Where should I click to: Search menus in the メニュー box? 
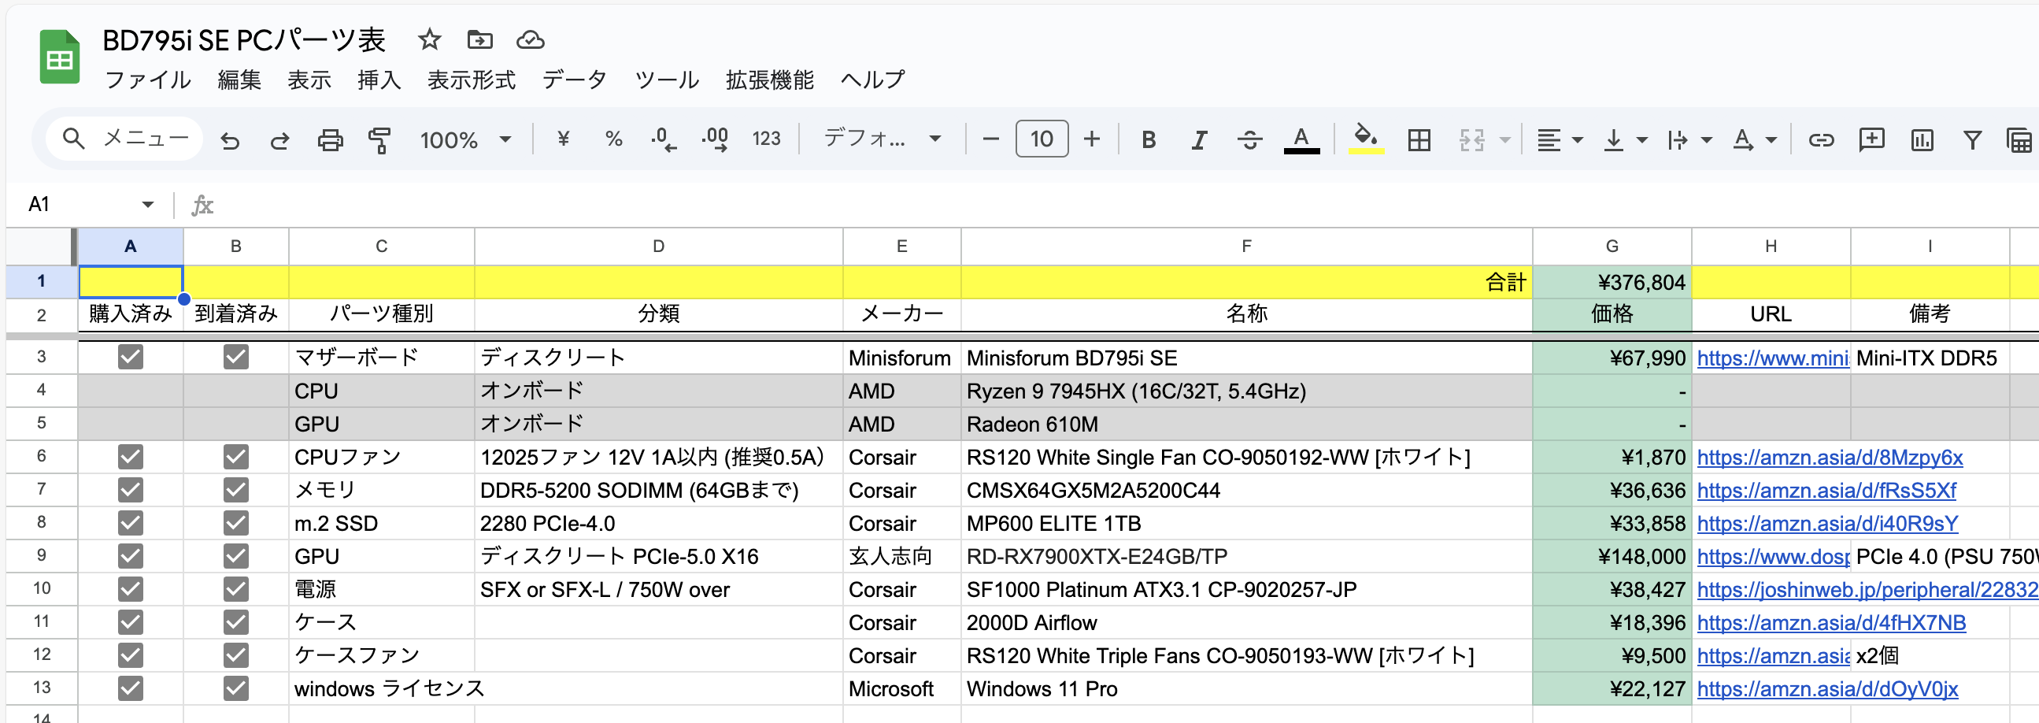pos(124,139)
